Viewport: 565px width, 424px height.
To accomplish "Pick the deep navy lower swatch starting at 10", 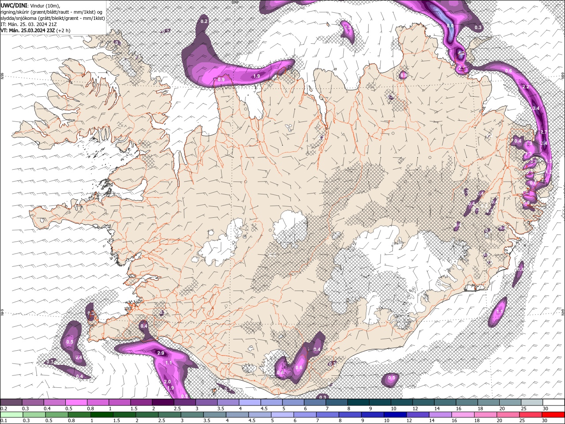I will [x=395, y=415].
